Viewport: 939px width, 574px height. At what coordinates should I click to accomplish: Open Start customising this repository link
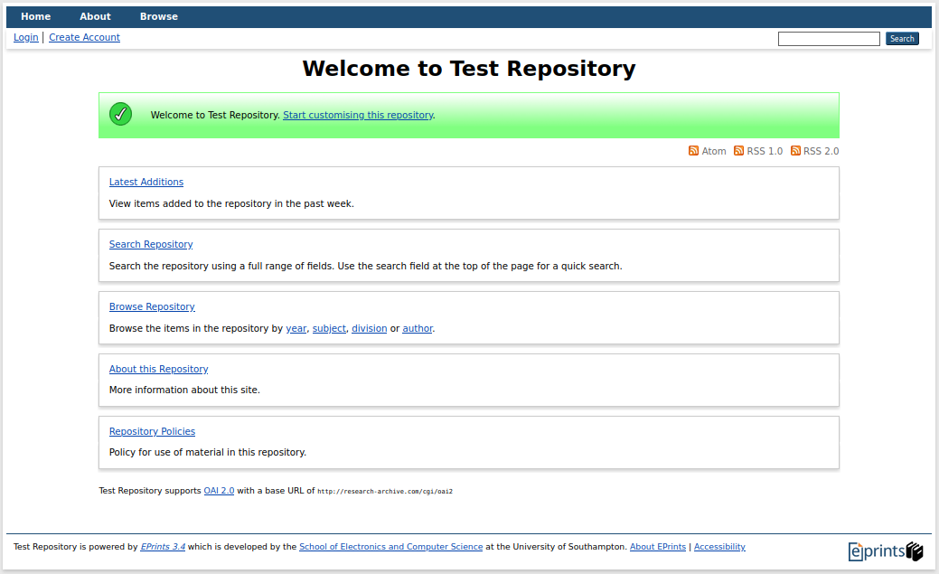(x=358, y=115)
